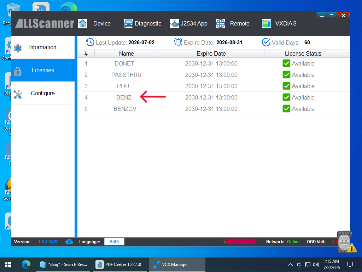Select the PASSTHRU license name
This screenshot has height=272, width=362.
(x=126, y=75)
